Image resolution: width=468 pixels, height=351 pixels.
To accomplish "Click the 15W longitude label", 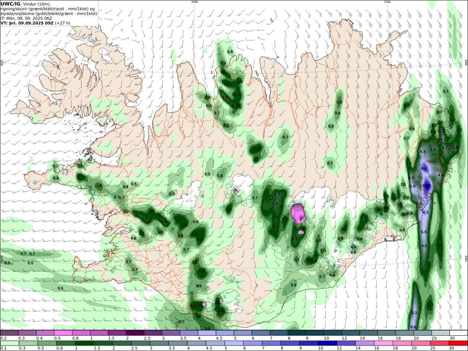I will coord(387,2).
